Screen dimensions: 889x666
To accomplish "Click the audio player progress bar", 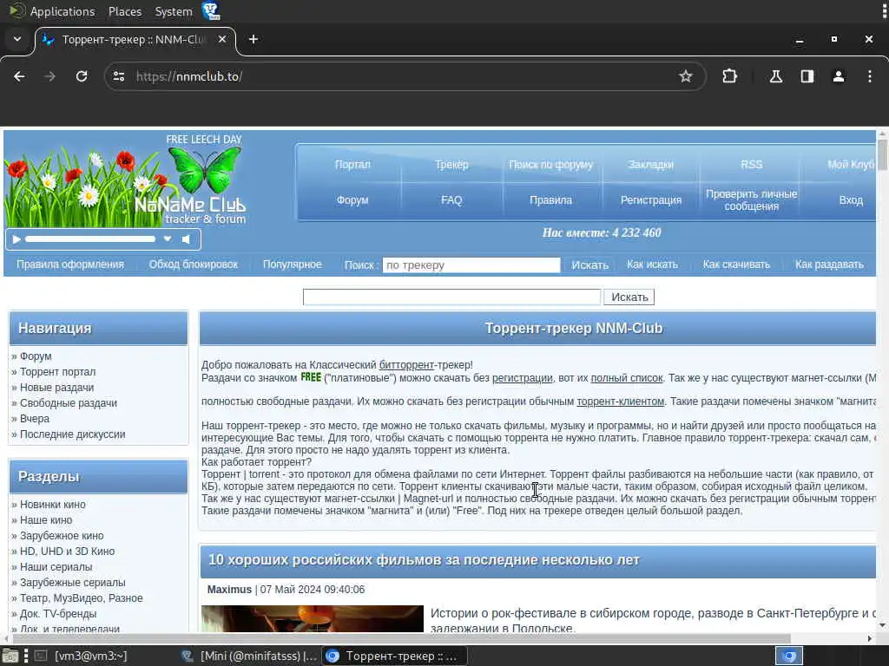I will tap(90, 239).
